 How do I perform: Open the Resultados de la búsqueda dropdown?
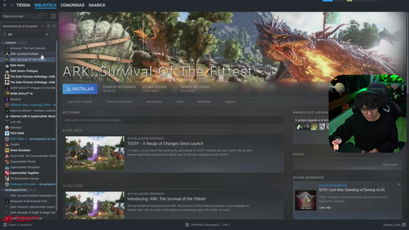pos(23,26)
